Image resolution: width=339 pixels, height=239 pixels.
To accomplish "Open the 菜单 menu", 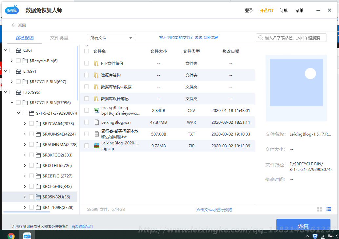I will [x=299, y=10].
